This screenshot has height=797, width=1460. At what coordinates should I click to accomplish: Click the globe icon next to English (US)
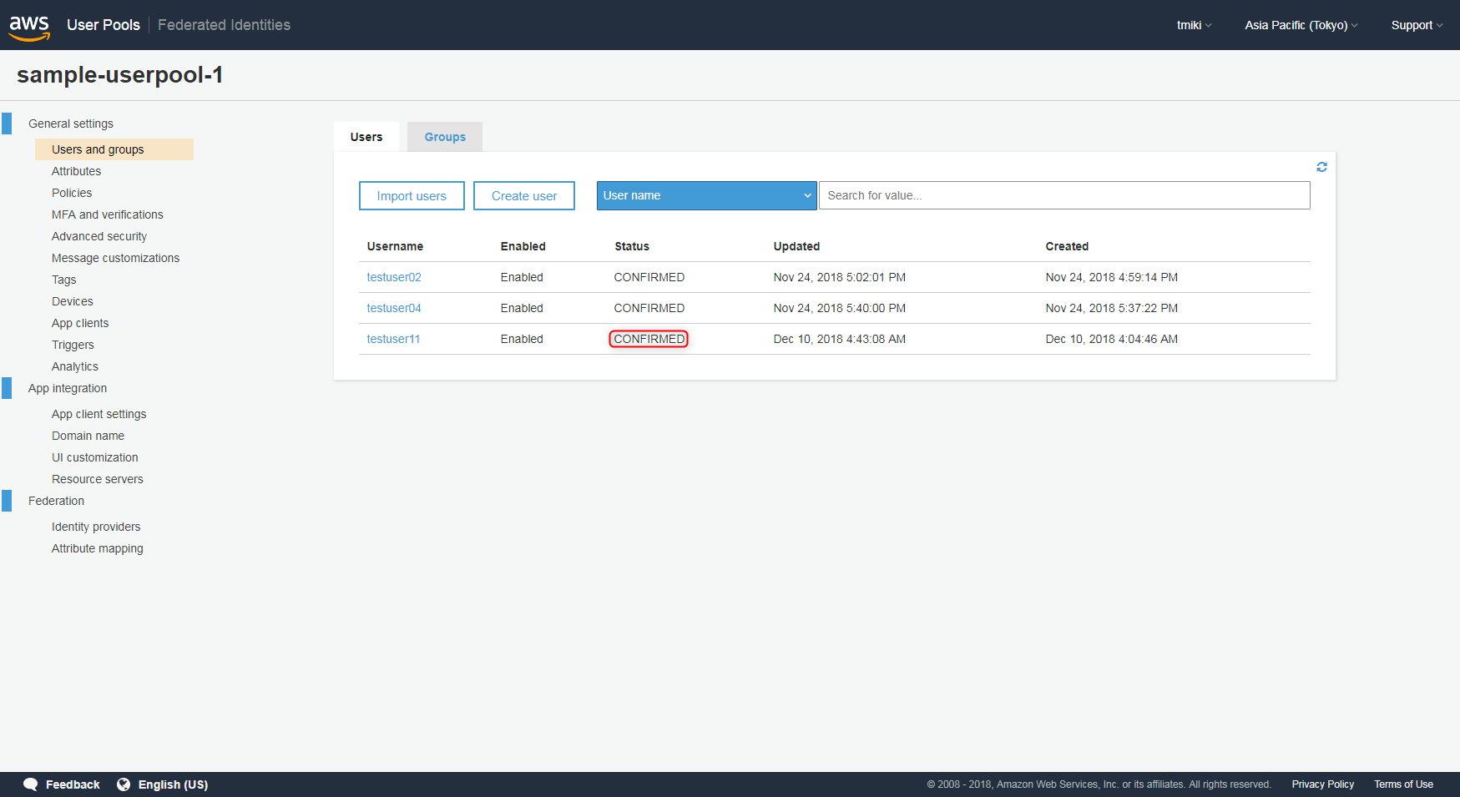coord(124,784)
